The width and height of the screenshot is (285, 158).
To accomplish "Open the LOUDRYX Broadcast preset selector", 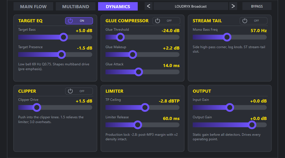I will [191, 6].
